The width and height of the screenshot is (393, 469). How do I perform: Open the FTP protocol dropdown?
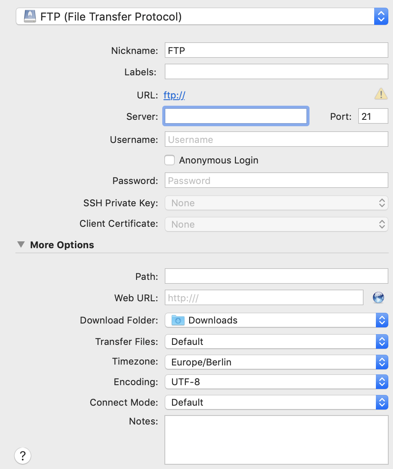(202, 16)
